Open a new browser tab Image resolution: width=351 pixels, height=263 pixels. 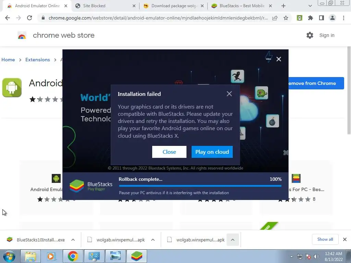[283, 6]
